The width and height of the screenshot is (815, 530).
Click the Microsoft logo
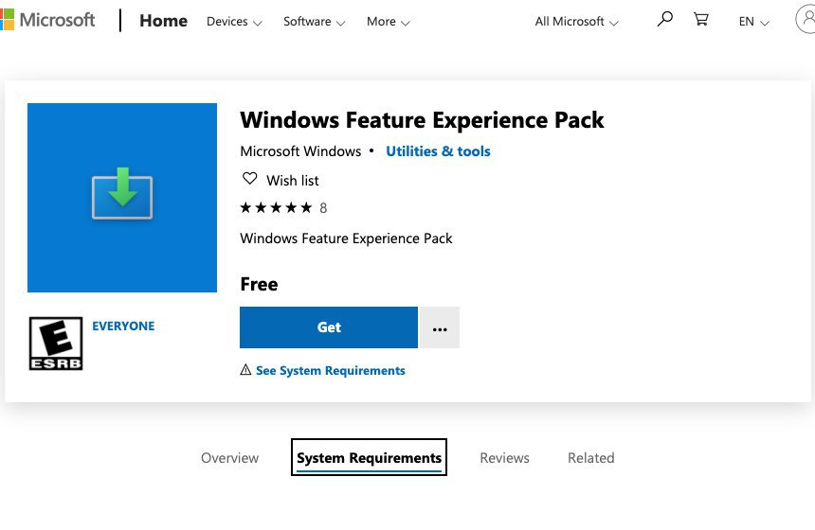click(47, 20)
